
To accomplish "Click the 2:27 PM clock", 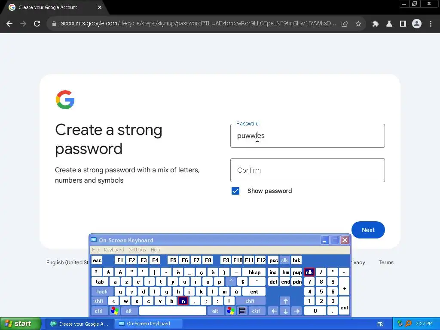I will tap(424, 324).
